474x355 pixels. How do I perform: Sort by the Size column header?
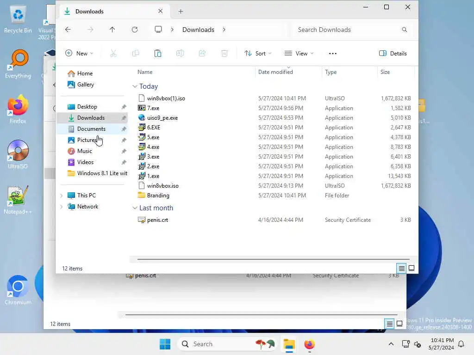[385, 72]
